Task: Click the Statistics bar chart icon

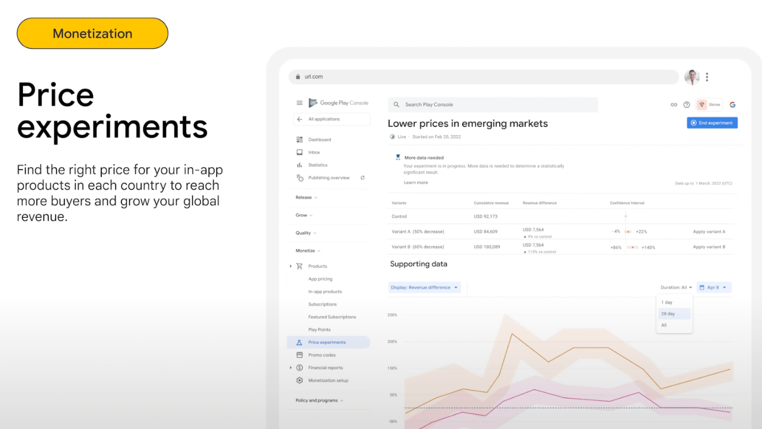Action: pyautogui.click(x=299, y=165)
